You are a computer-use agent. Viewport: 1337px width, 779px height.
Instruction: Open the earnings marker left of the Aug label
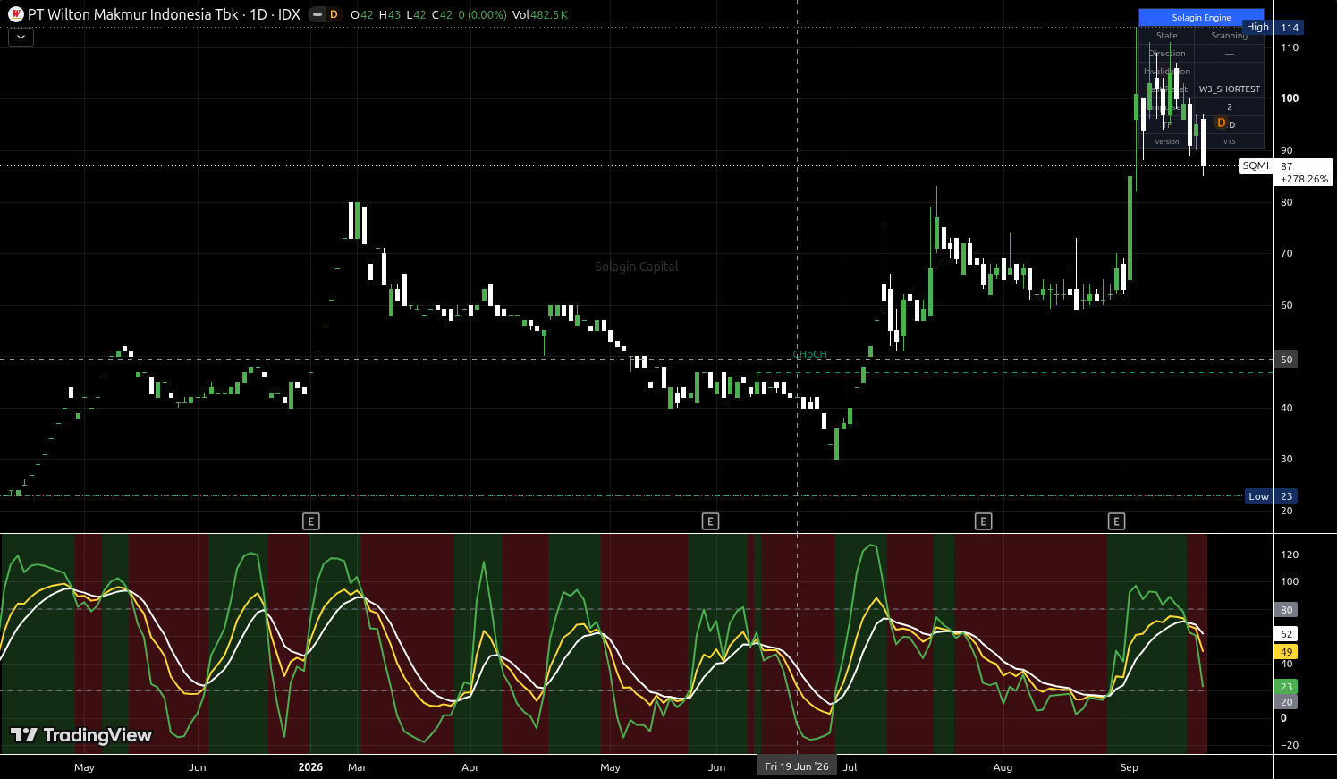tap(983, 521)
